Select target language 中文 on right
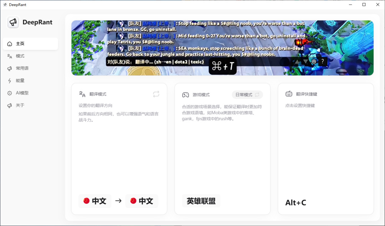Image resolution: width=385 pixels, height=226 pixels. click(142, 201)
